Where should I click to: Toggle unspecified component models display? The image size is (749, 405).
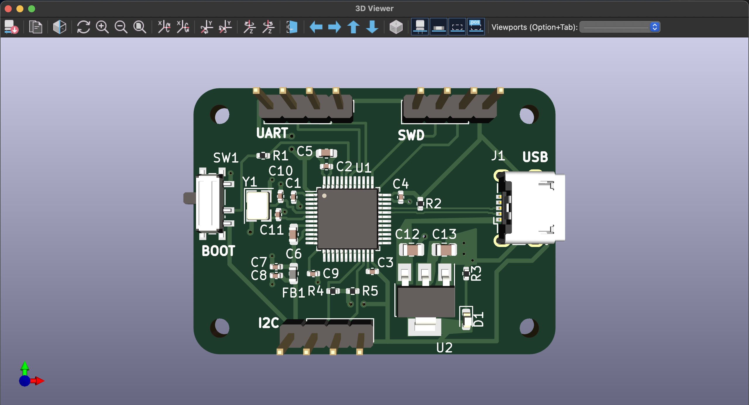click(457, 27)
